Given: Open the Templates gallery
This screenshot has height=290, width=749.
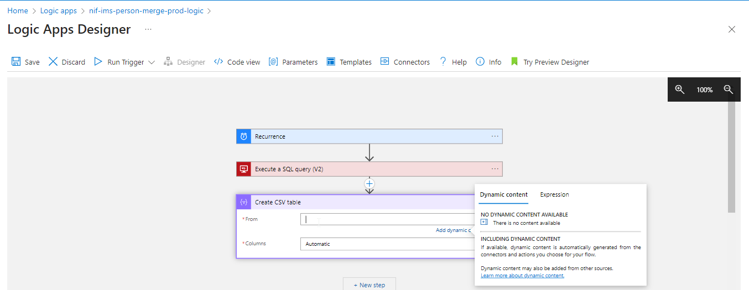Looking at the screenshot, I should 349,62.
